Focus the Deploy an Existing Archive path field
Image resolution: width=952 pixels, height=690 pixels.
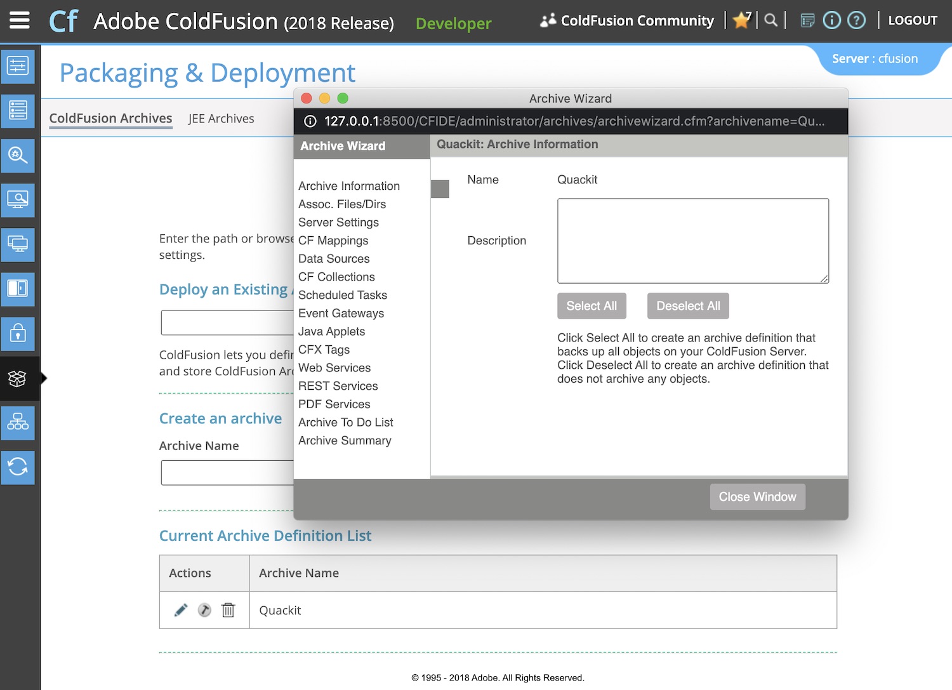pos(227,322)
